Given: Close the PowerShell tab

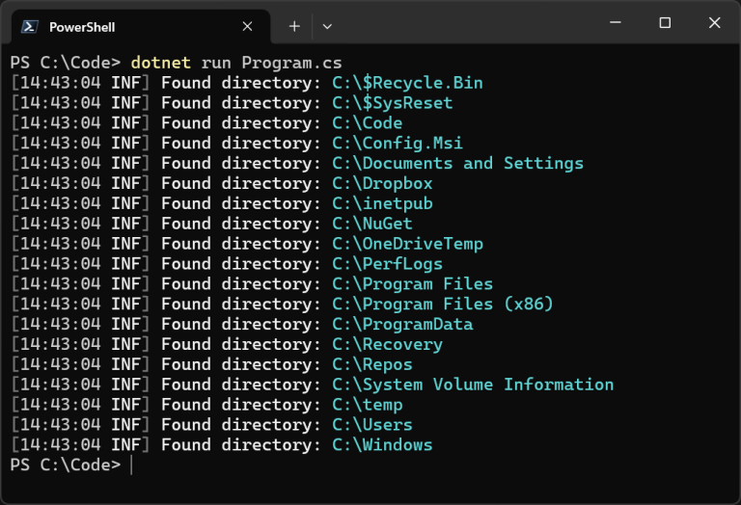Looking at the screenshot, I should [x=247, y=26].
